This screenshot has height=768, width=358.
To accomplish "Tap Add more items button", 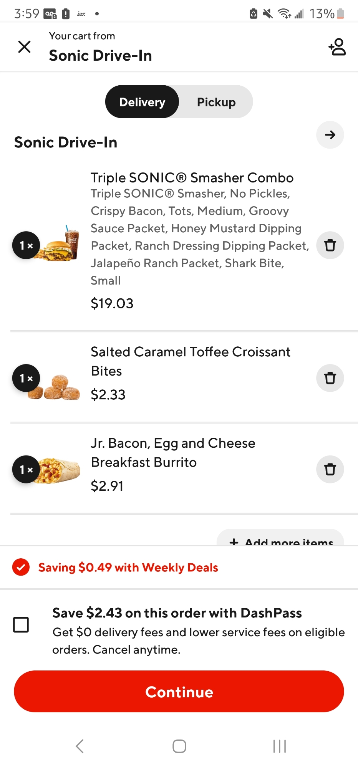I will click(x=280, y=539).
